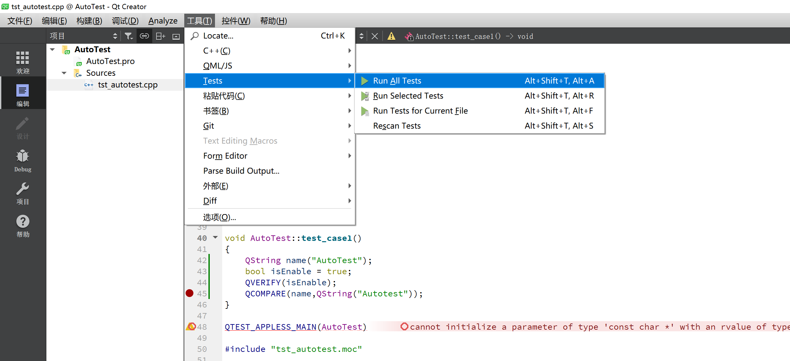Collapse the Sources folder node

click(64, 73)
